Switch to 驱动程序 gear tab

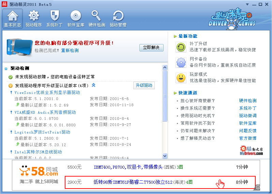coord(33,18)
